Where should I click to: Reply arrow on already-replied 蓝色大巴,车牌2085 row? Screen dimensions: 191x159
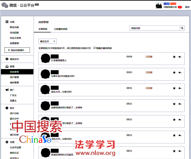[180, 88]
